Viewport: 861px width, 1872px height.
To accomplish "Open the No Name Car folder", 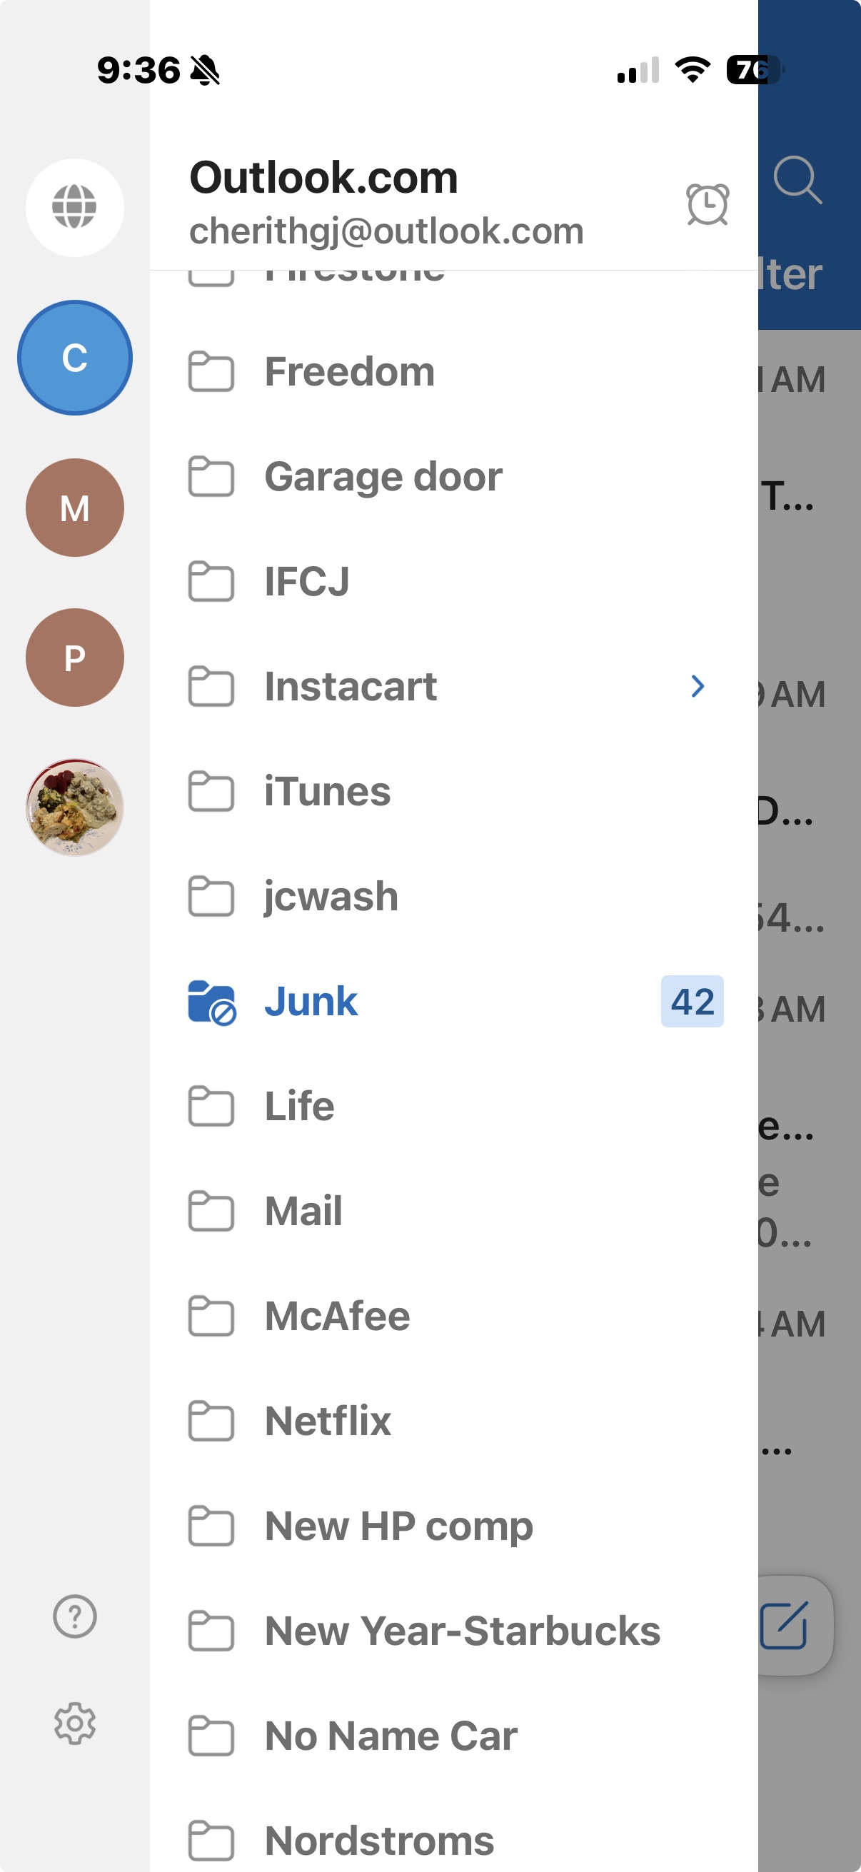I will (x=454, y=1736).
